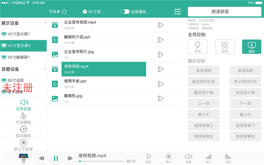264x165 pixels.
Task: Select the 手动播放 manual play mode
Action: click(x=23, y=118)
